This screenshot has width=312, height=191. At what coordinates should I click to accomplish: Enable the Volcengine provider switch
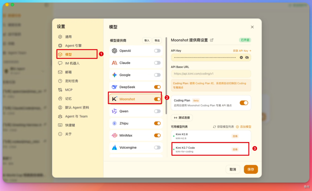pyautogui.click(x=157, y=147)
